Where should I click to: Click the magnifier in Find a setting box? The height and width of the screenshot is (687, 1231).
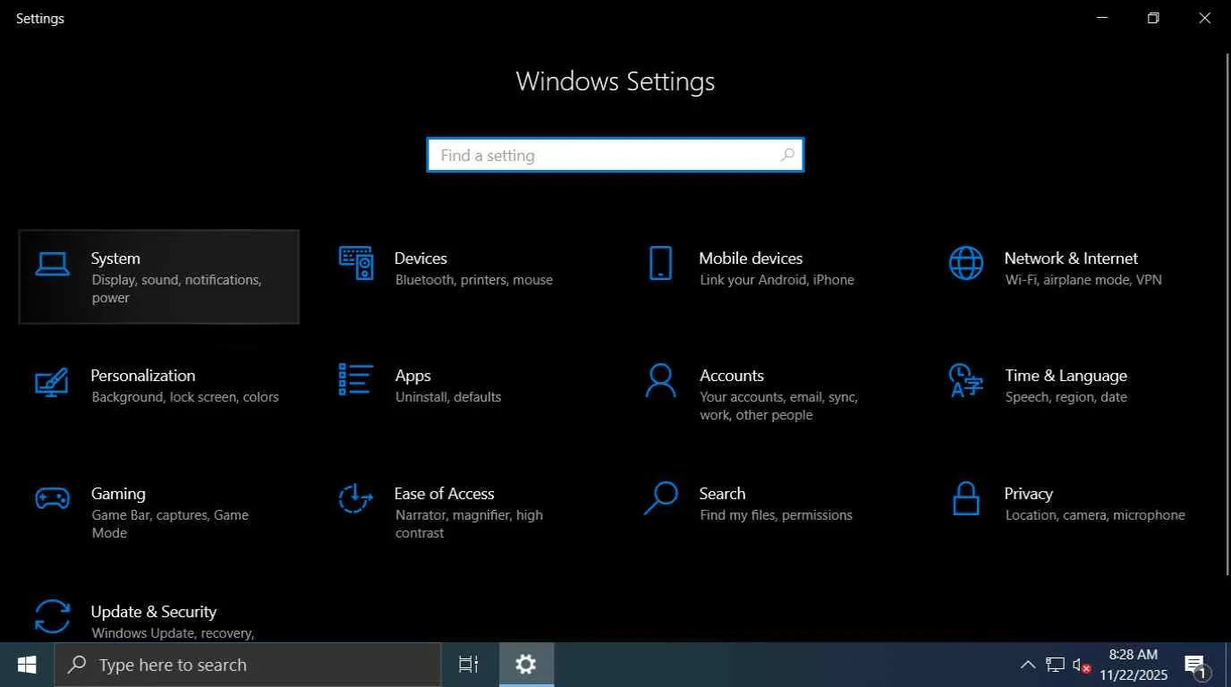tap(787, 155)
